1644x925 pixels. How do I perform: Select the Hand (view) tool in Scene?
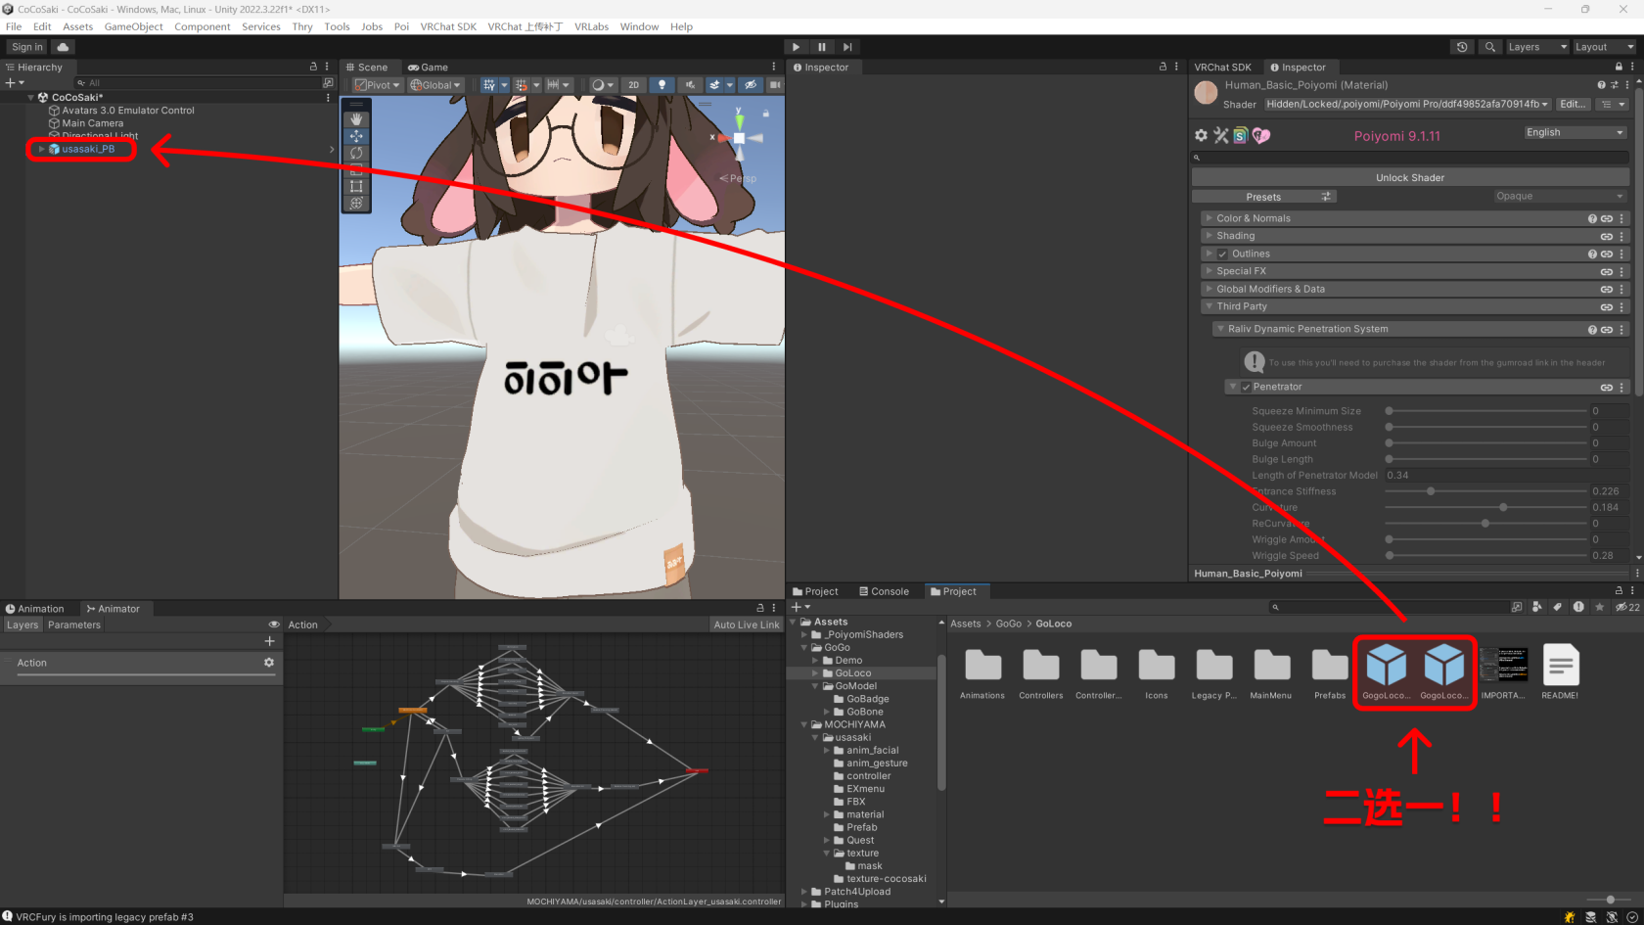[x=356, y=119]
